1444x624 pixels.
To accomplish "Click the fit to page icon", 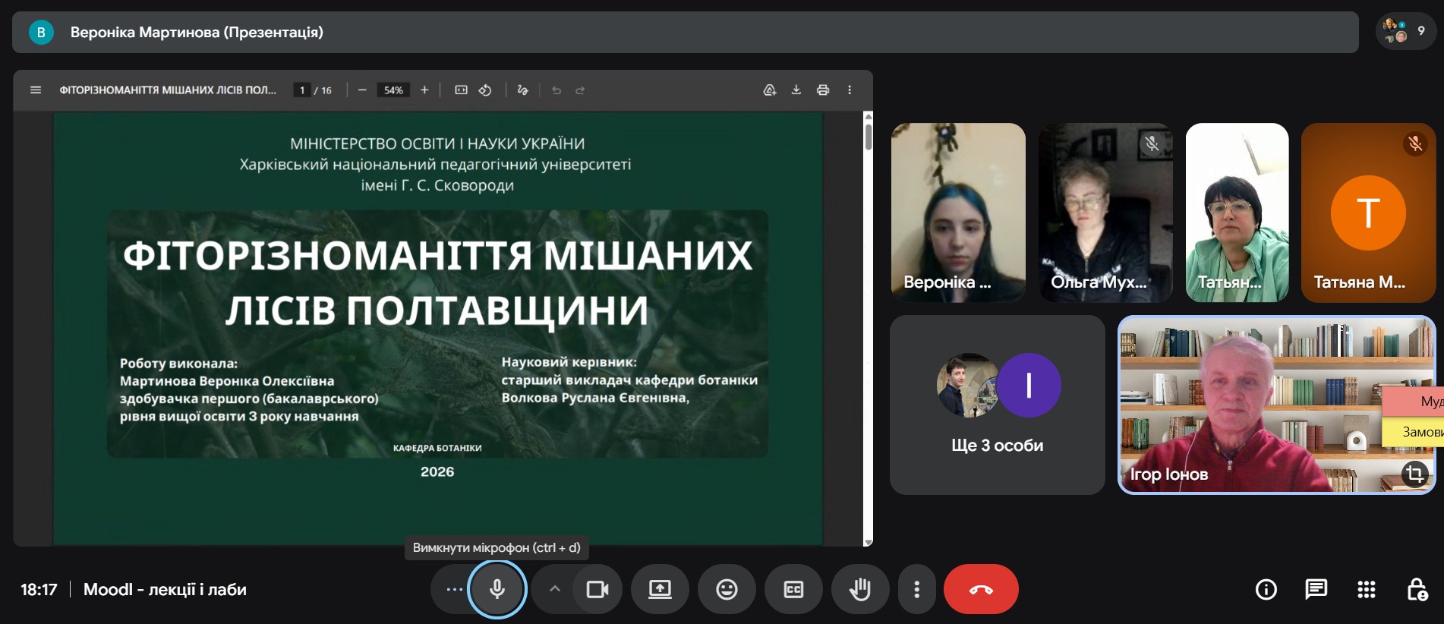I will (461, 90).
